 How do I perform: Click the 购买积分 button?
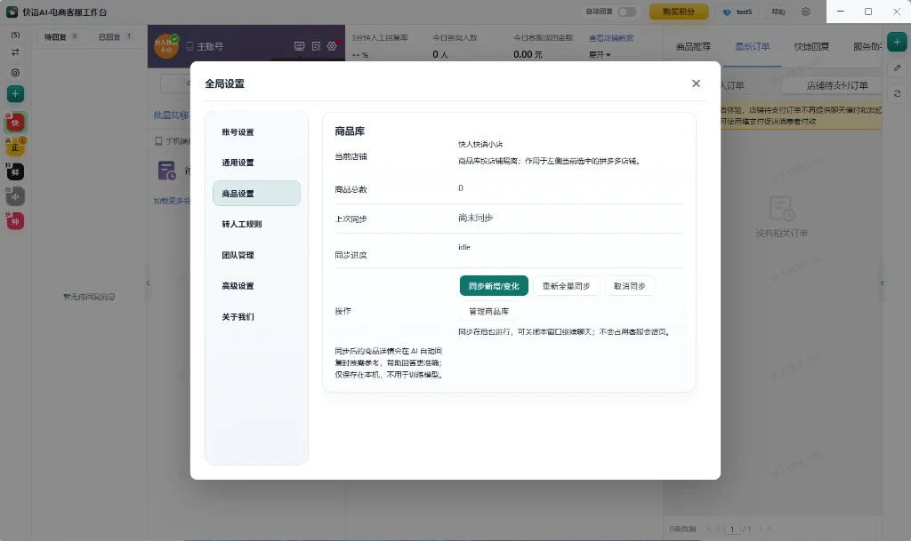pos(679,12)
